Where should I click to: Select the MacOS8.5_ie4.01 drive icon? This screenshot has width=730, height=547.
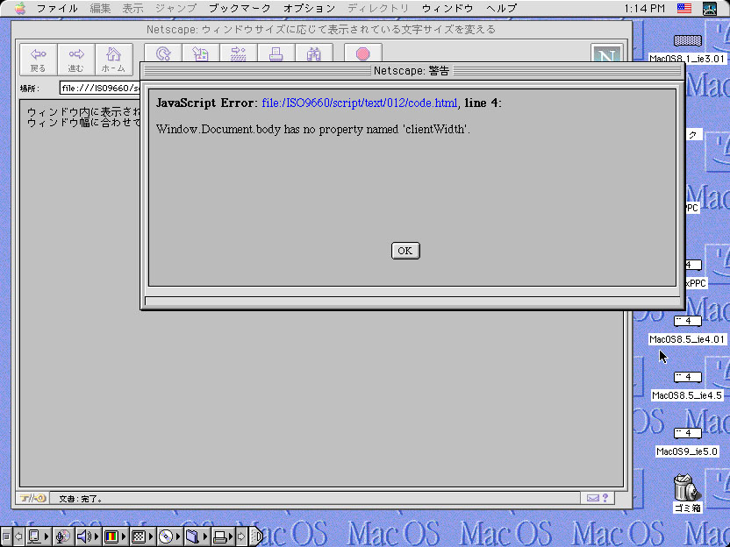pos(687,321)
